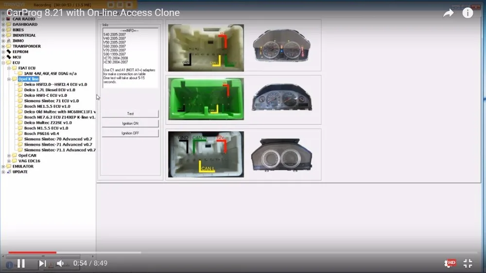Select the BIKES category
The image size is (486, 273).
point(18,30)
